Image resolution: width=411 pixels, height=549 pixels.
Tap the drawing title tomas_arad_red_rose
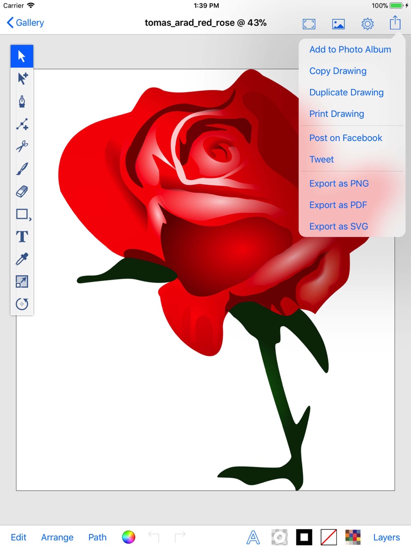point(205,23)
